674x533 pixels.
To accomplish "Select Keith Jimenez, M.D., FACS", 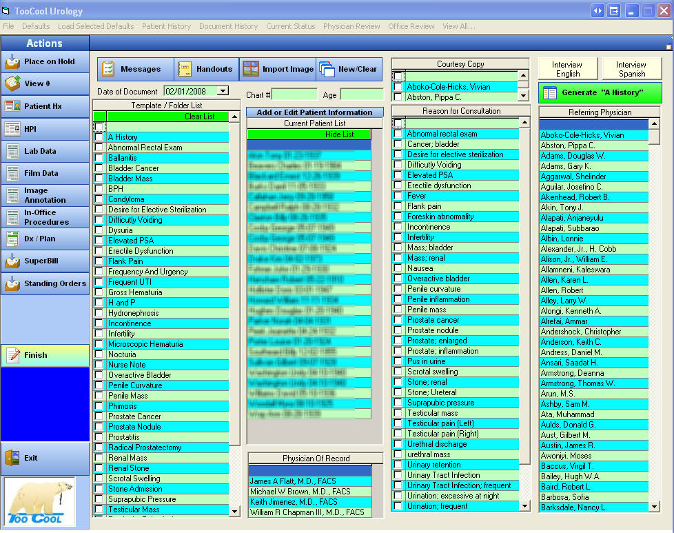I will 310,502.
